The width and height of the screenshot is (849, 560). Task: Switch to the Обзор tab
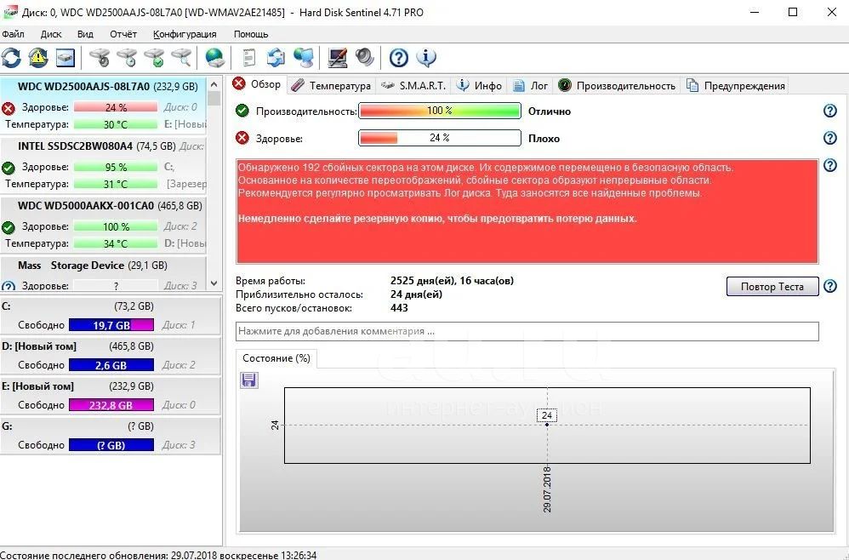click(x=257, y=84)
